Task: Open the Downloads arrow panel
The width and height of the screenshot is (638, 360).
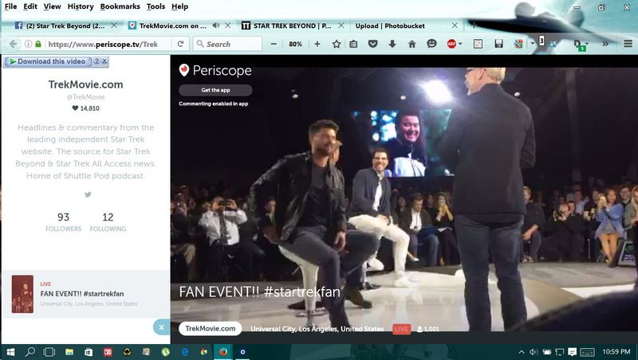Action: tap(392, 44)
